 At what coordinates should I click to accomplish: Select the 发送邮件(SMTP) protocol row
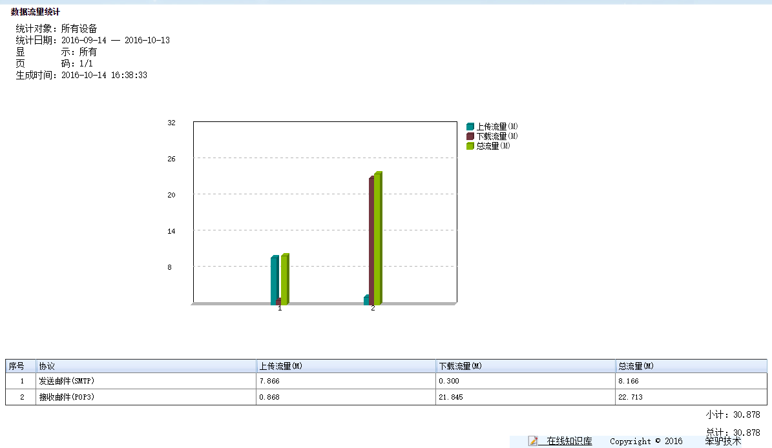(x=67, y=382)
